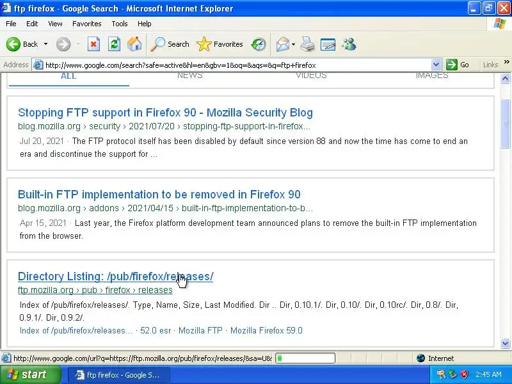Click the IE icon in title bar

coord(6,8)
